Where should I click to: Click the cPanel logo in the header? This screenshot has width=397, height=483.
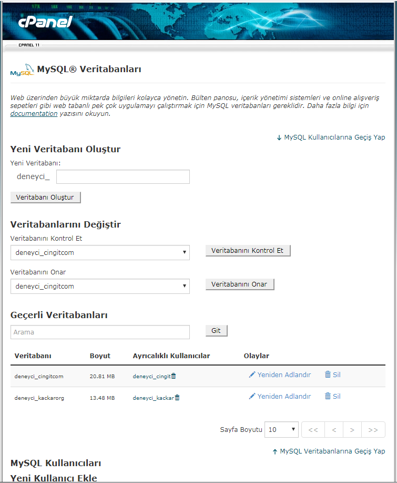point(45,22)
